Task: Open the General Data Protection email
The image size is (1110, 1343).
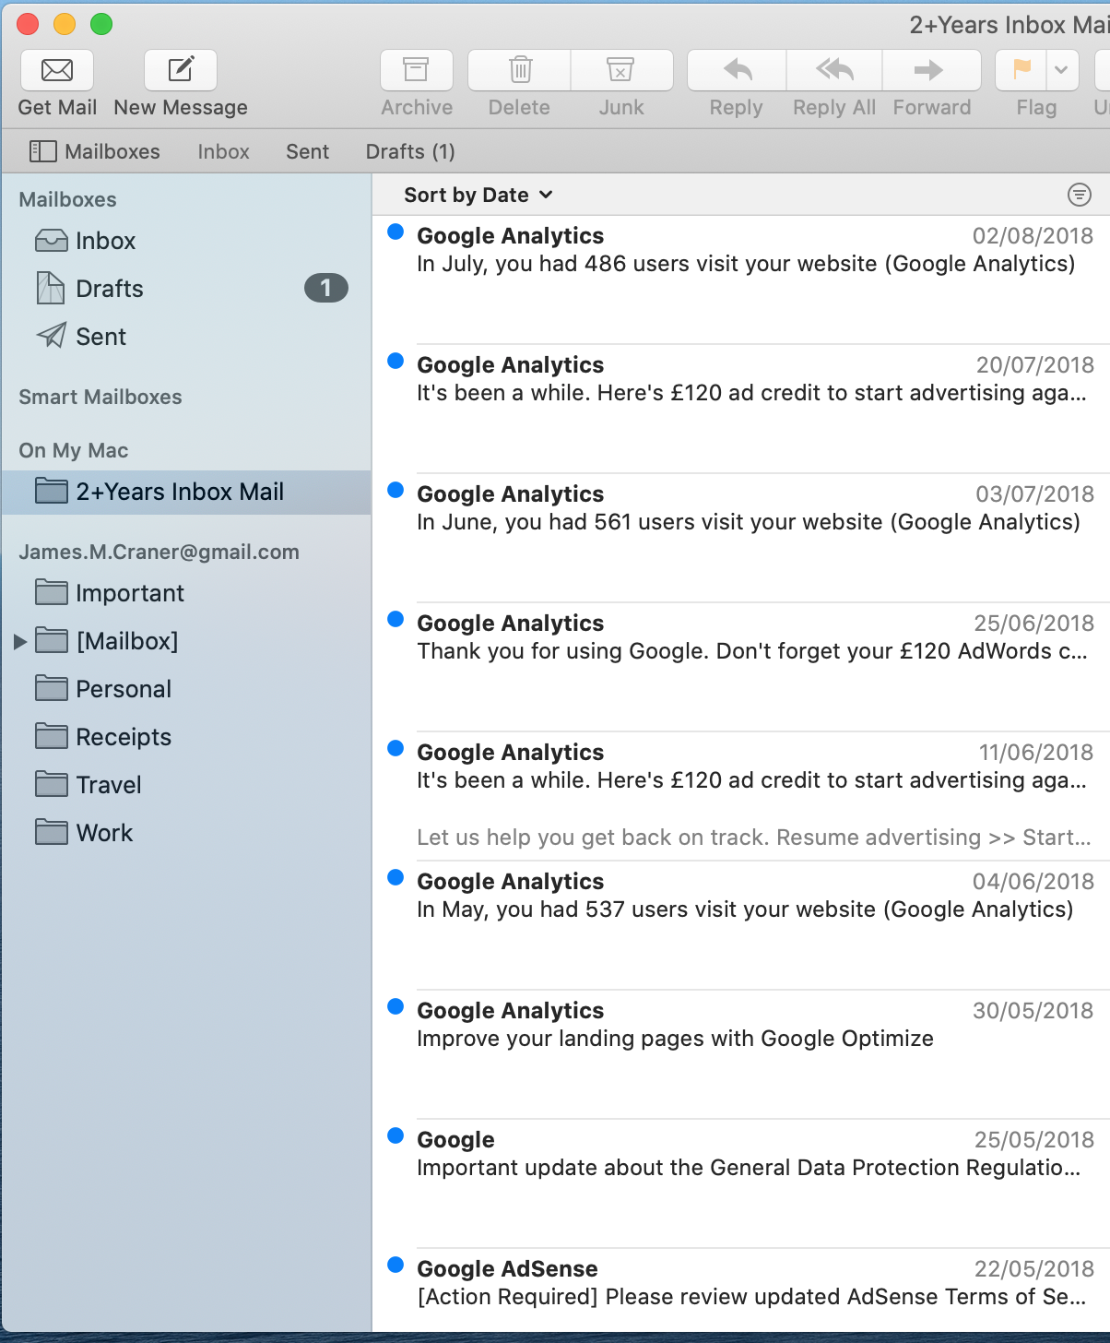Action: click(741, 1183)
